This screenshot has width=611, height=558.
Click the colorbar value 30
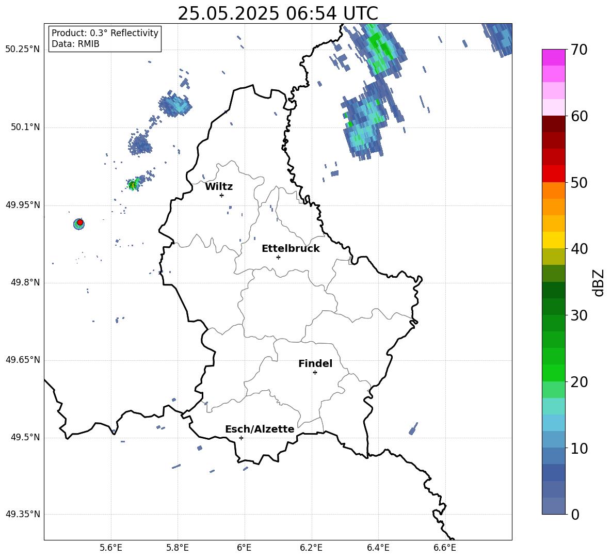point(579,315)
